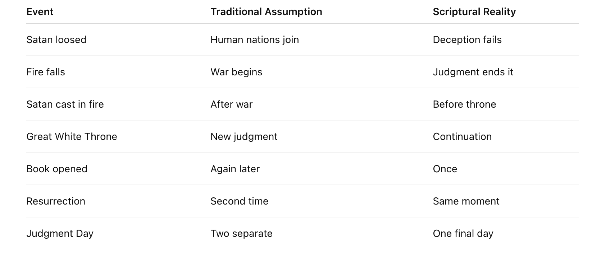Select the Same moment cell

466,201
